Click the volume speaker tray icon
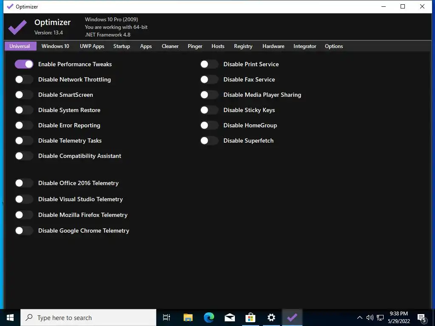Image resolution: width=435 pixels, height=326 pixels. (x=370, y=318)
